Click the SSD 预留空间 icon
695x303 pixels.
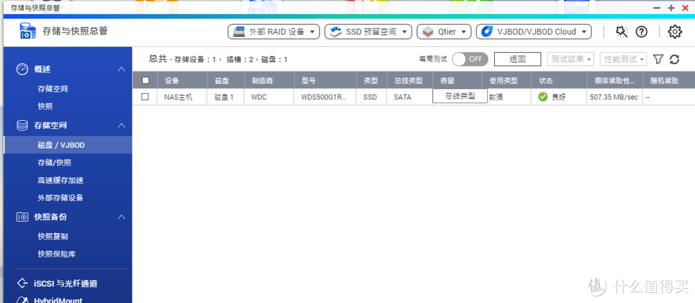[x=337, y=31]
